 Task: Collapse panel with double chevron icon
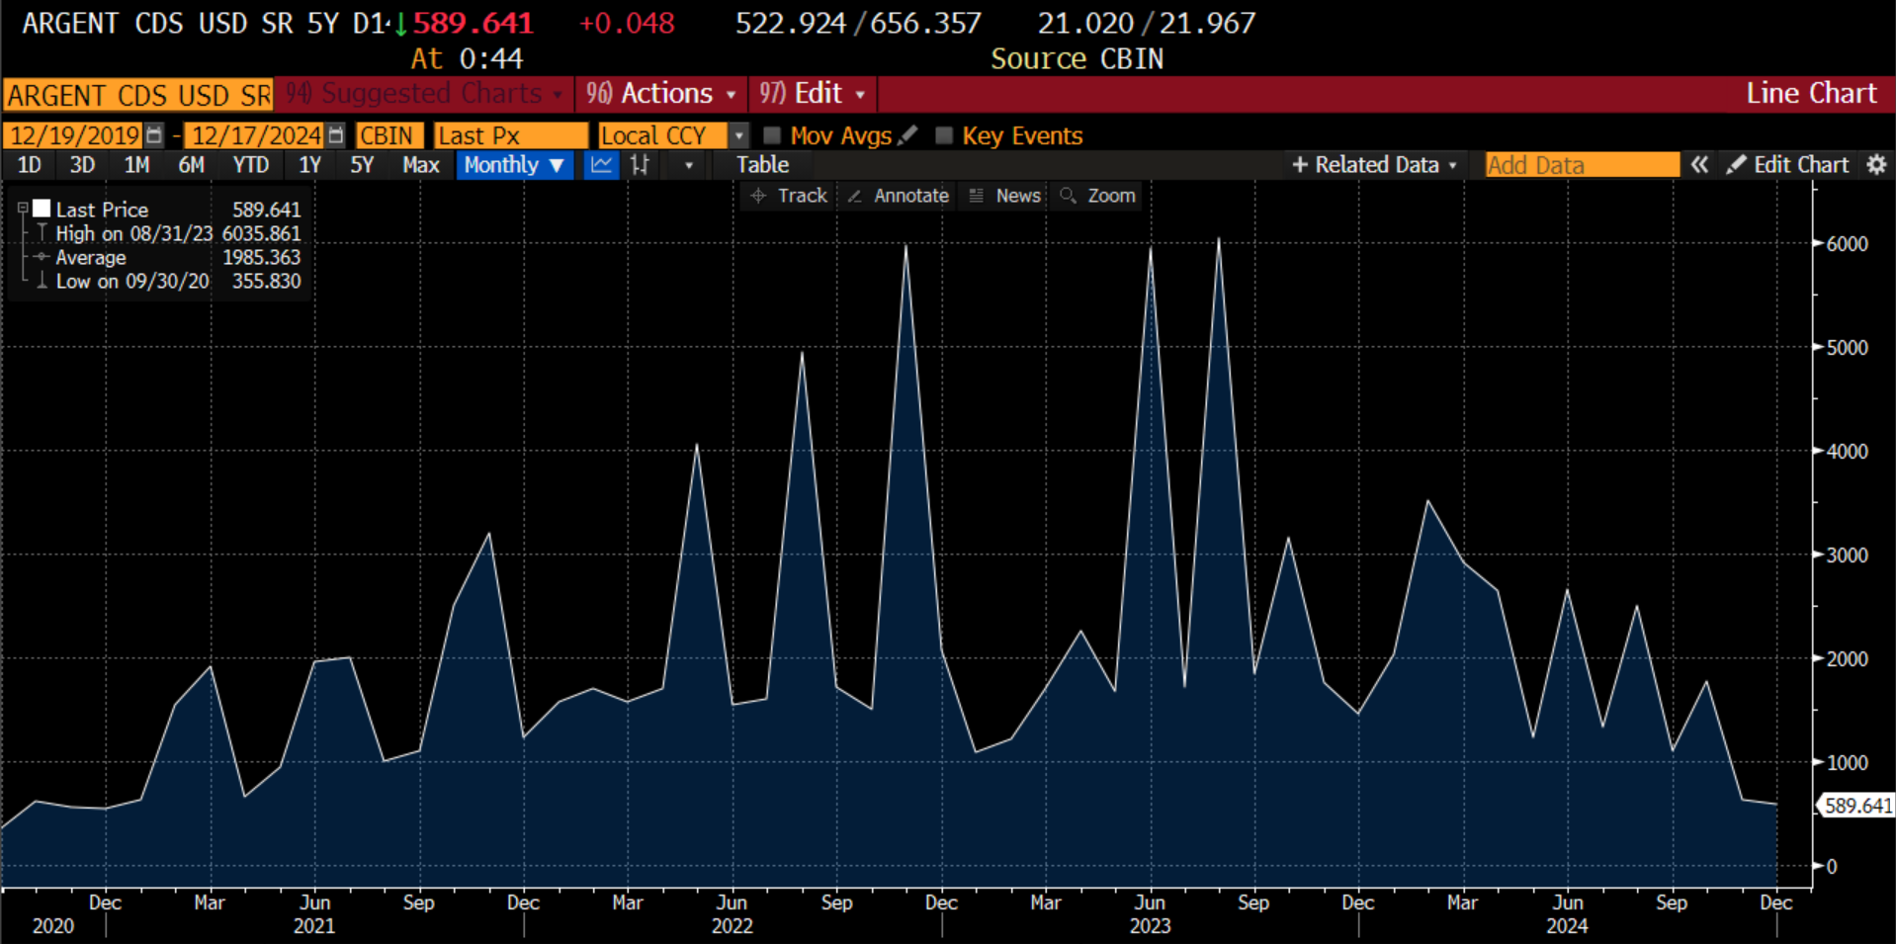[1699, 165]
